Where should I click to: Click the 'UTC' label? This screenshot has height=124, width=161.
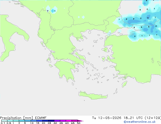(x=139, y=118)
